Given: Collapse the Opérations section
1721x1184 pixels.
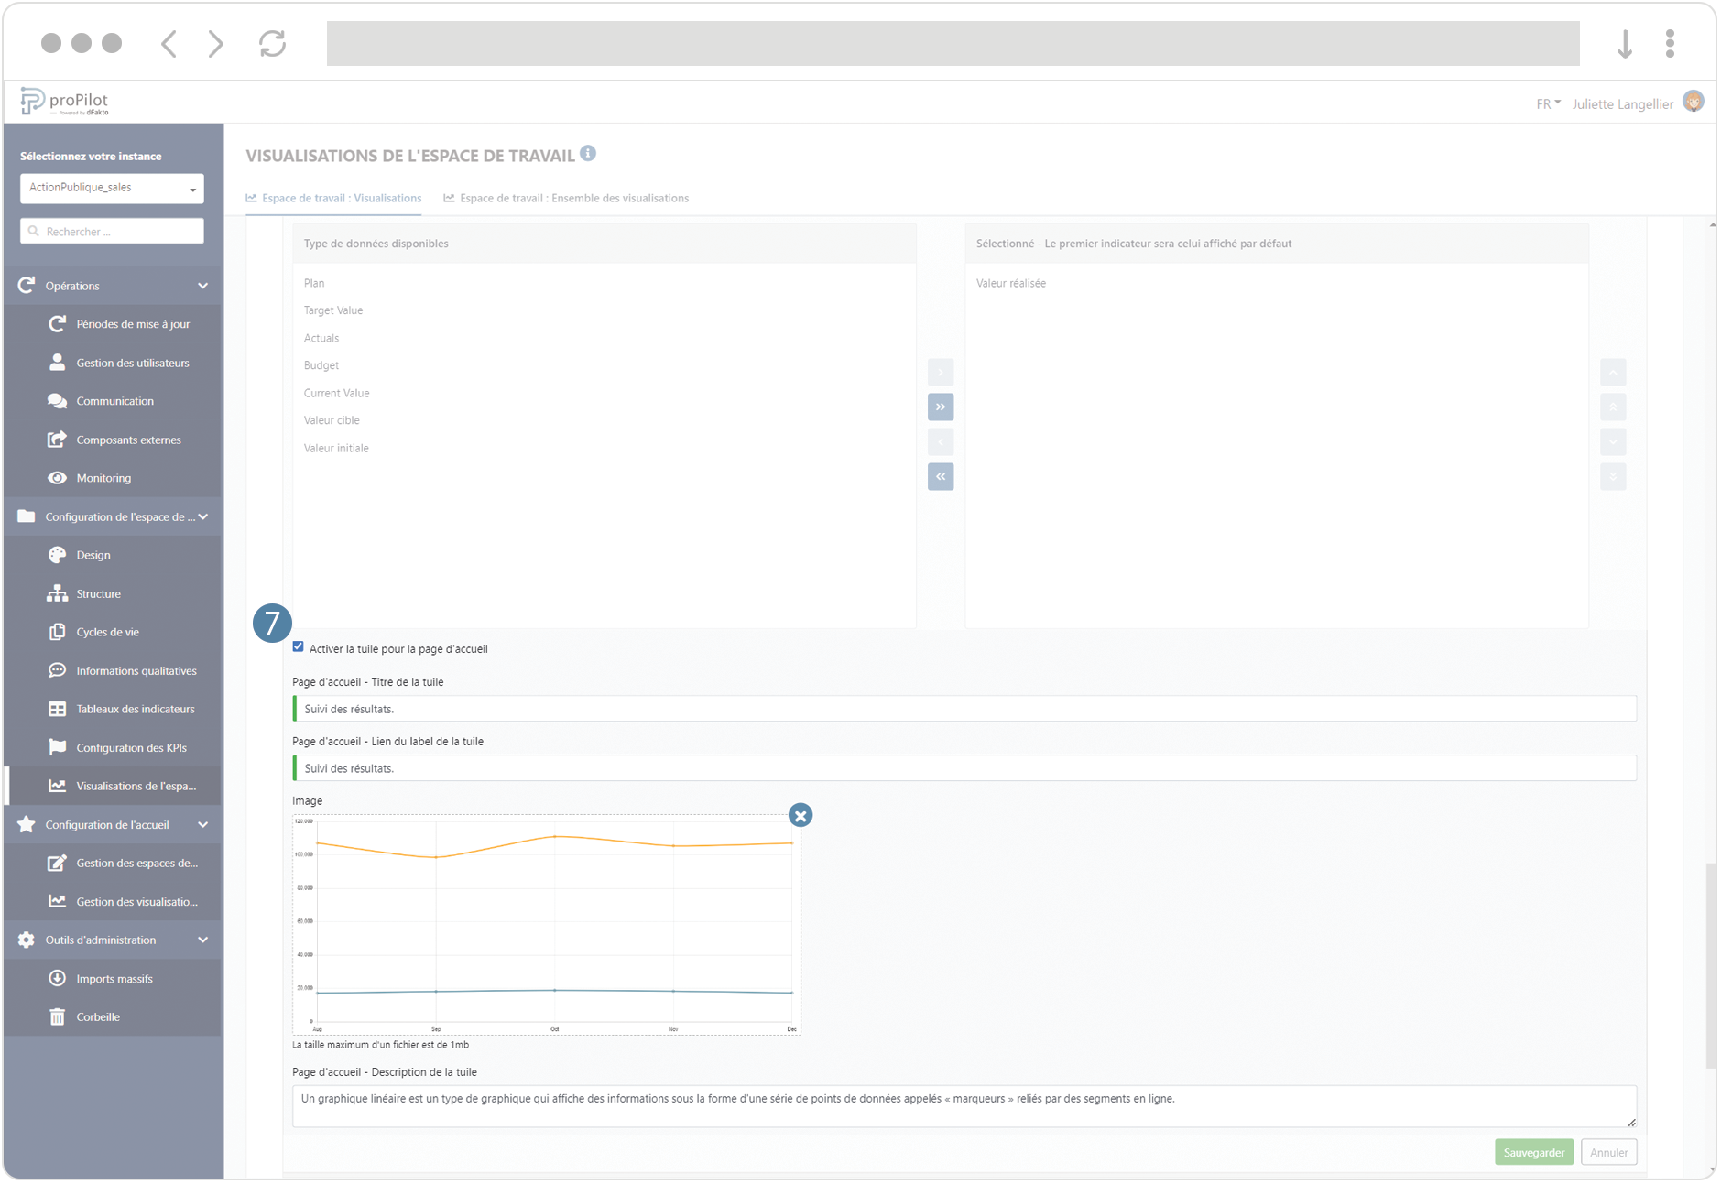Looking at the screenshot, I should click(202, 285).
